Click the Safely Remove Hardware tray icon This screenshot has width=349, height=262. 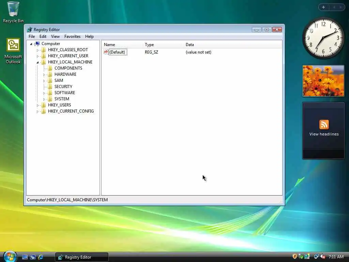301,257
